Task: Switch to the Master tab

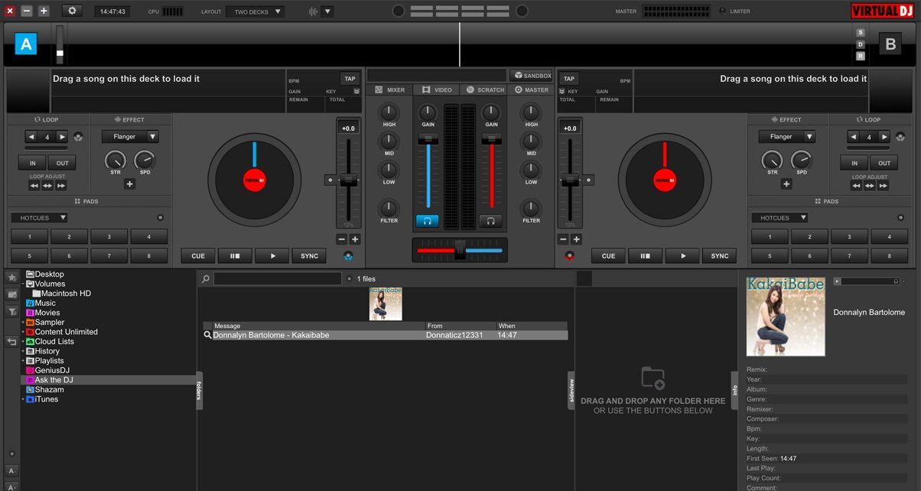Action: tap(531, 89)
